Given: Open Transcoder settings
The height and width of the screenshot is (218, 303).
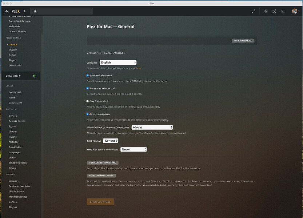Looking at the screenshot, I should [x=15, y=147].
